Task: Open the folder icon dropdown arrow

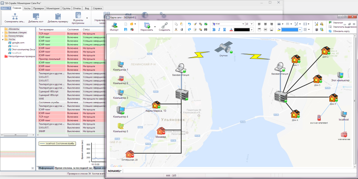Action: pos(135,24)
